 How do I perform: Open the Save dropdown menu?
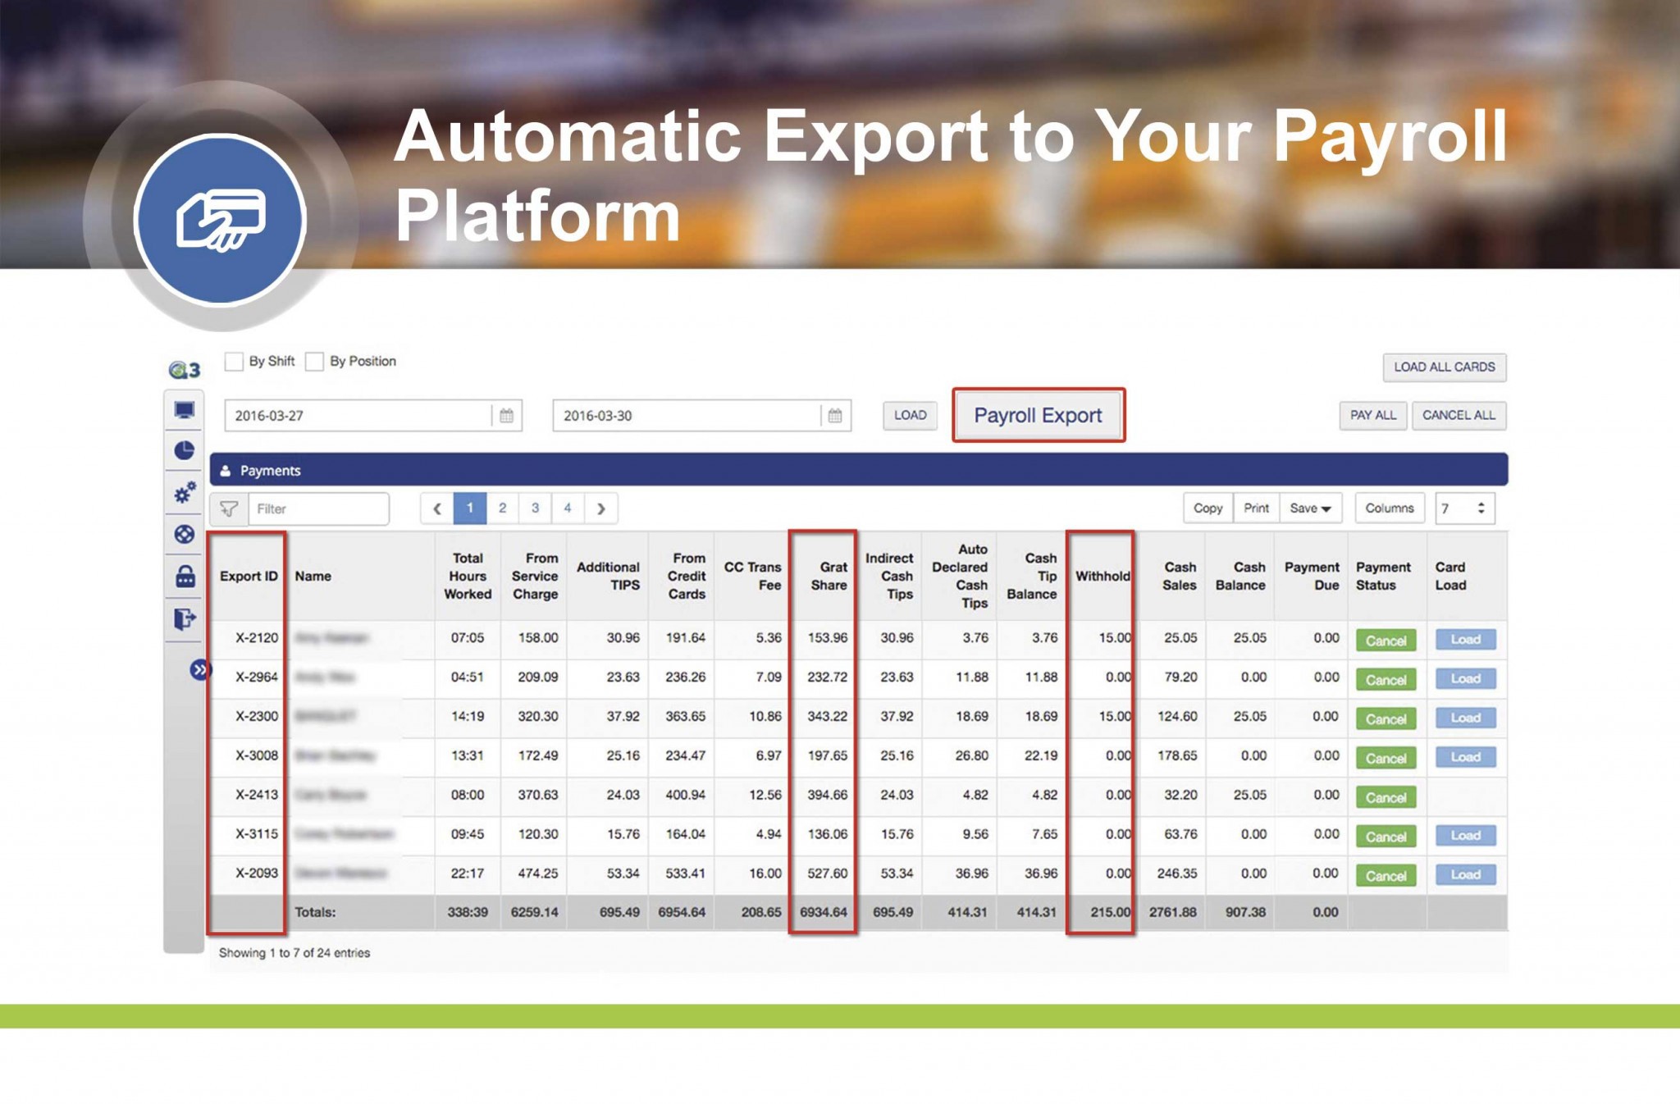point(1310,509)
